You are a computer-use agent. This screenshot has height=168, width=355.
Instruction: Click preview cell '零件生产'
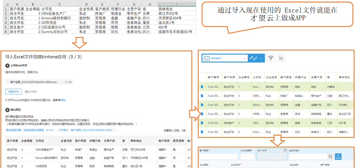tap(109, 149)
